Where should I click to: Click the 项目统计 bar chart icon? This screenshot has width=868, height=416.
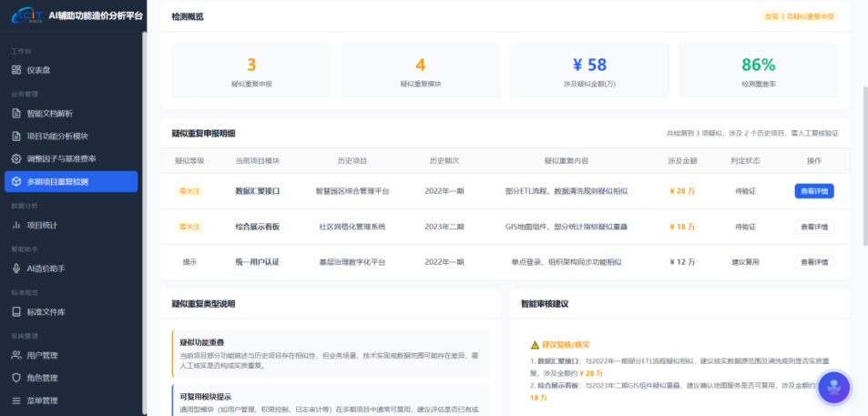click(16, 225)
